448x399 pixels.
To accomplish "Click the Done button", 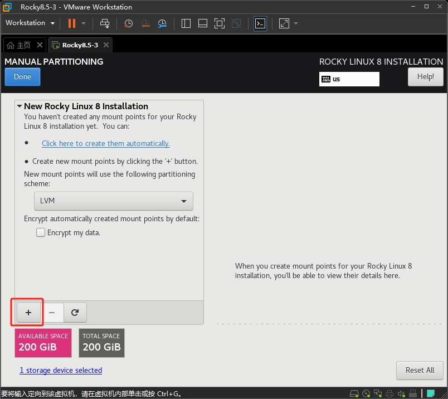I will [23, 76].
